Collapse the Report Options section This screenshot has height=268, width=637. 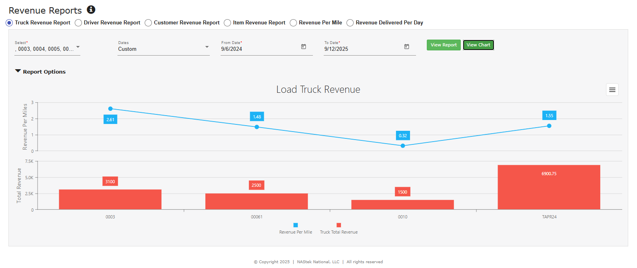pyautogui.click(x=18, y=71)
